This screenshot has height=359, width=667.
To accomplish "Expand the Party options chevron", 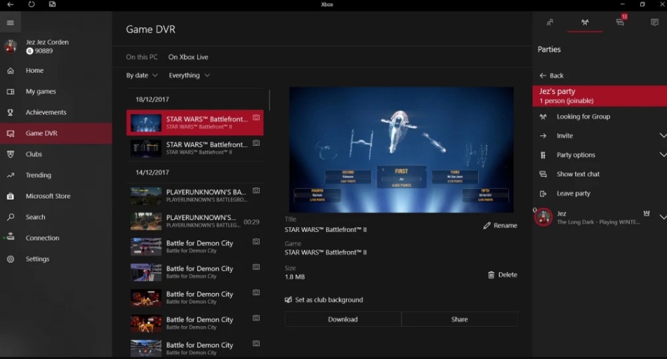I will 663,155.
